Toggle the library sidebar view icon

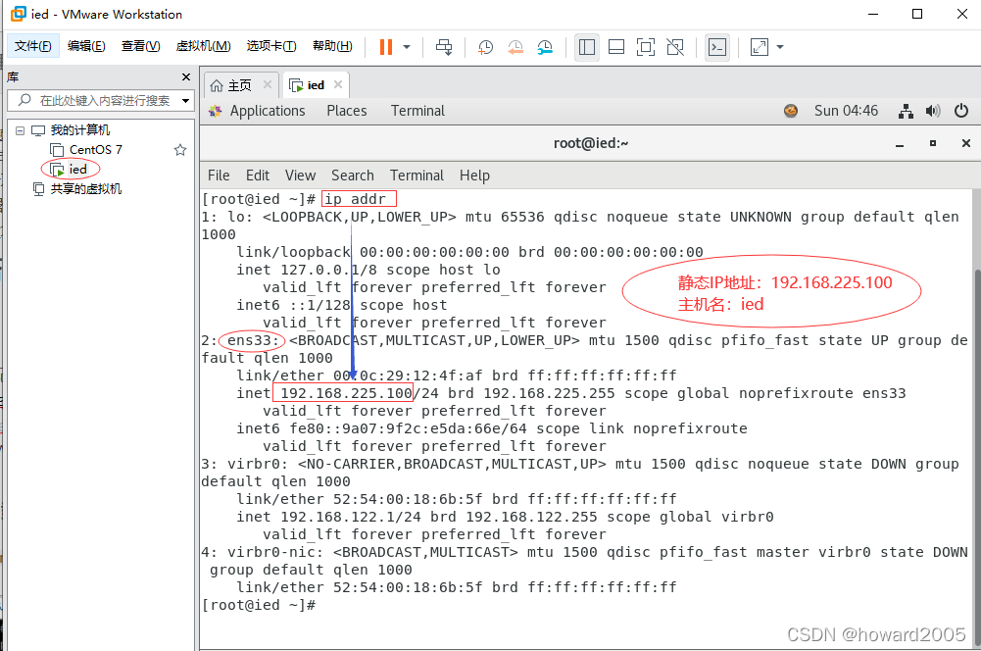(x=587, y=47)
